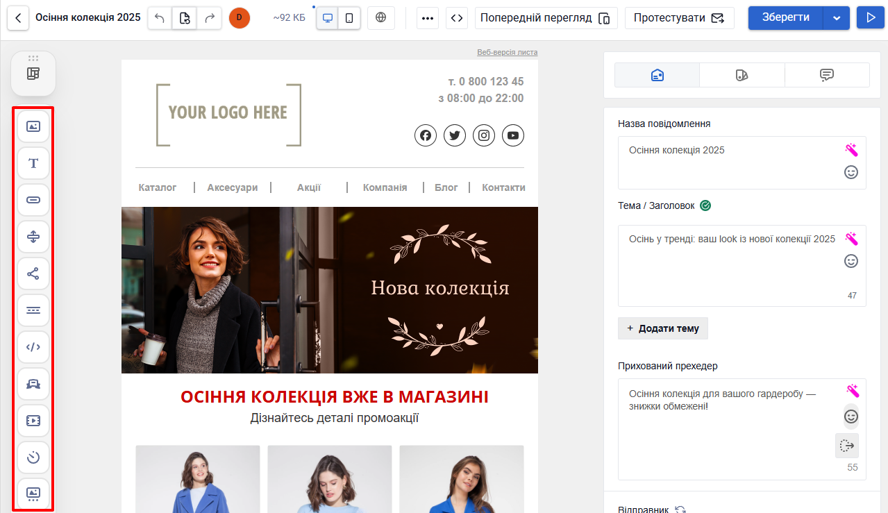Image resolution: width=888 pixels, height=513 pixels.
Task: Click the Попередній перегляд button
Action: point(546,18)
